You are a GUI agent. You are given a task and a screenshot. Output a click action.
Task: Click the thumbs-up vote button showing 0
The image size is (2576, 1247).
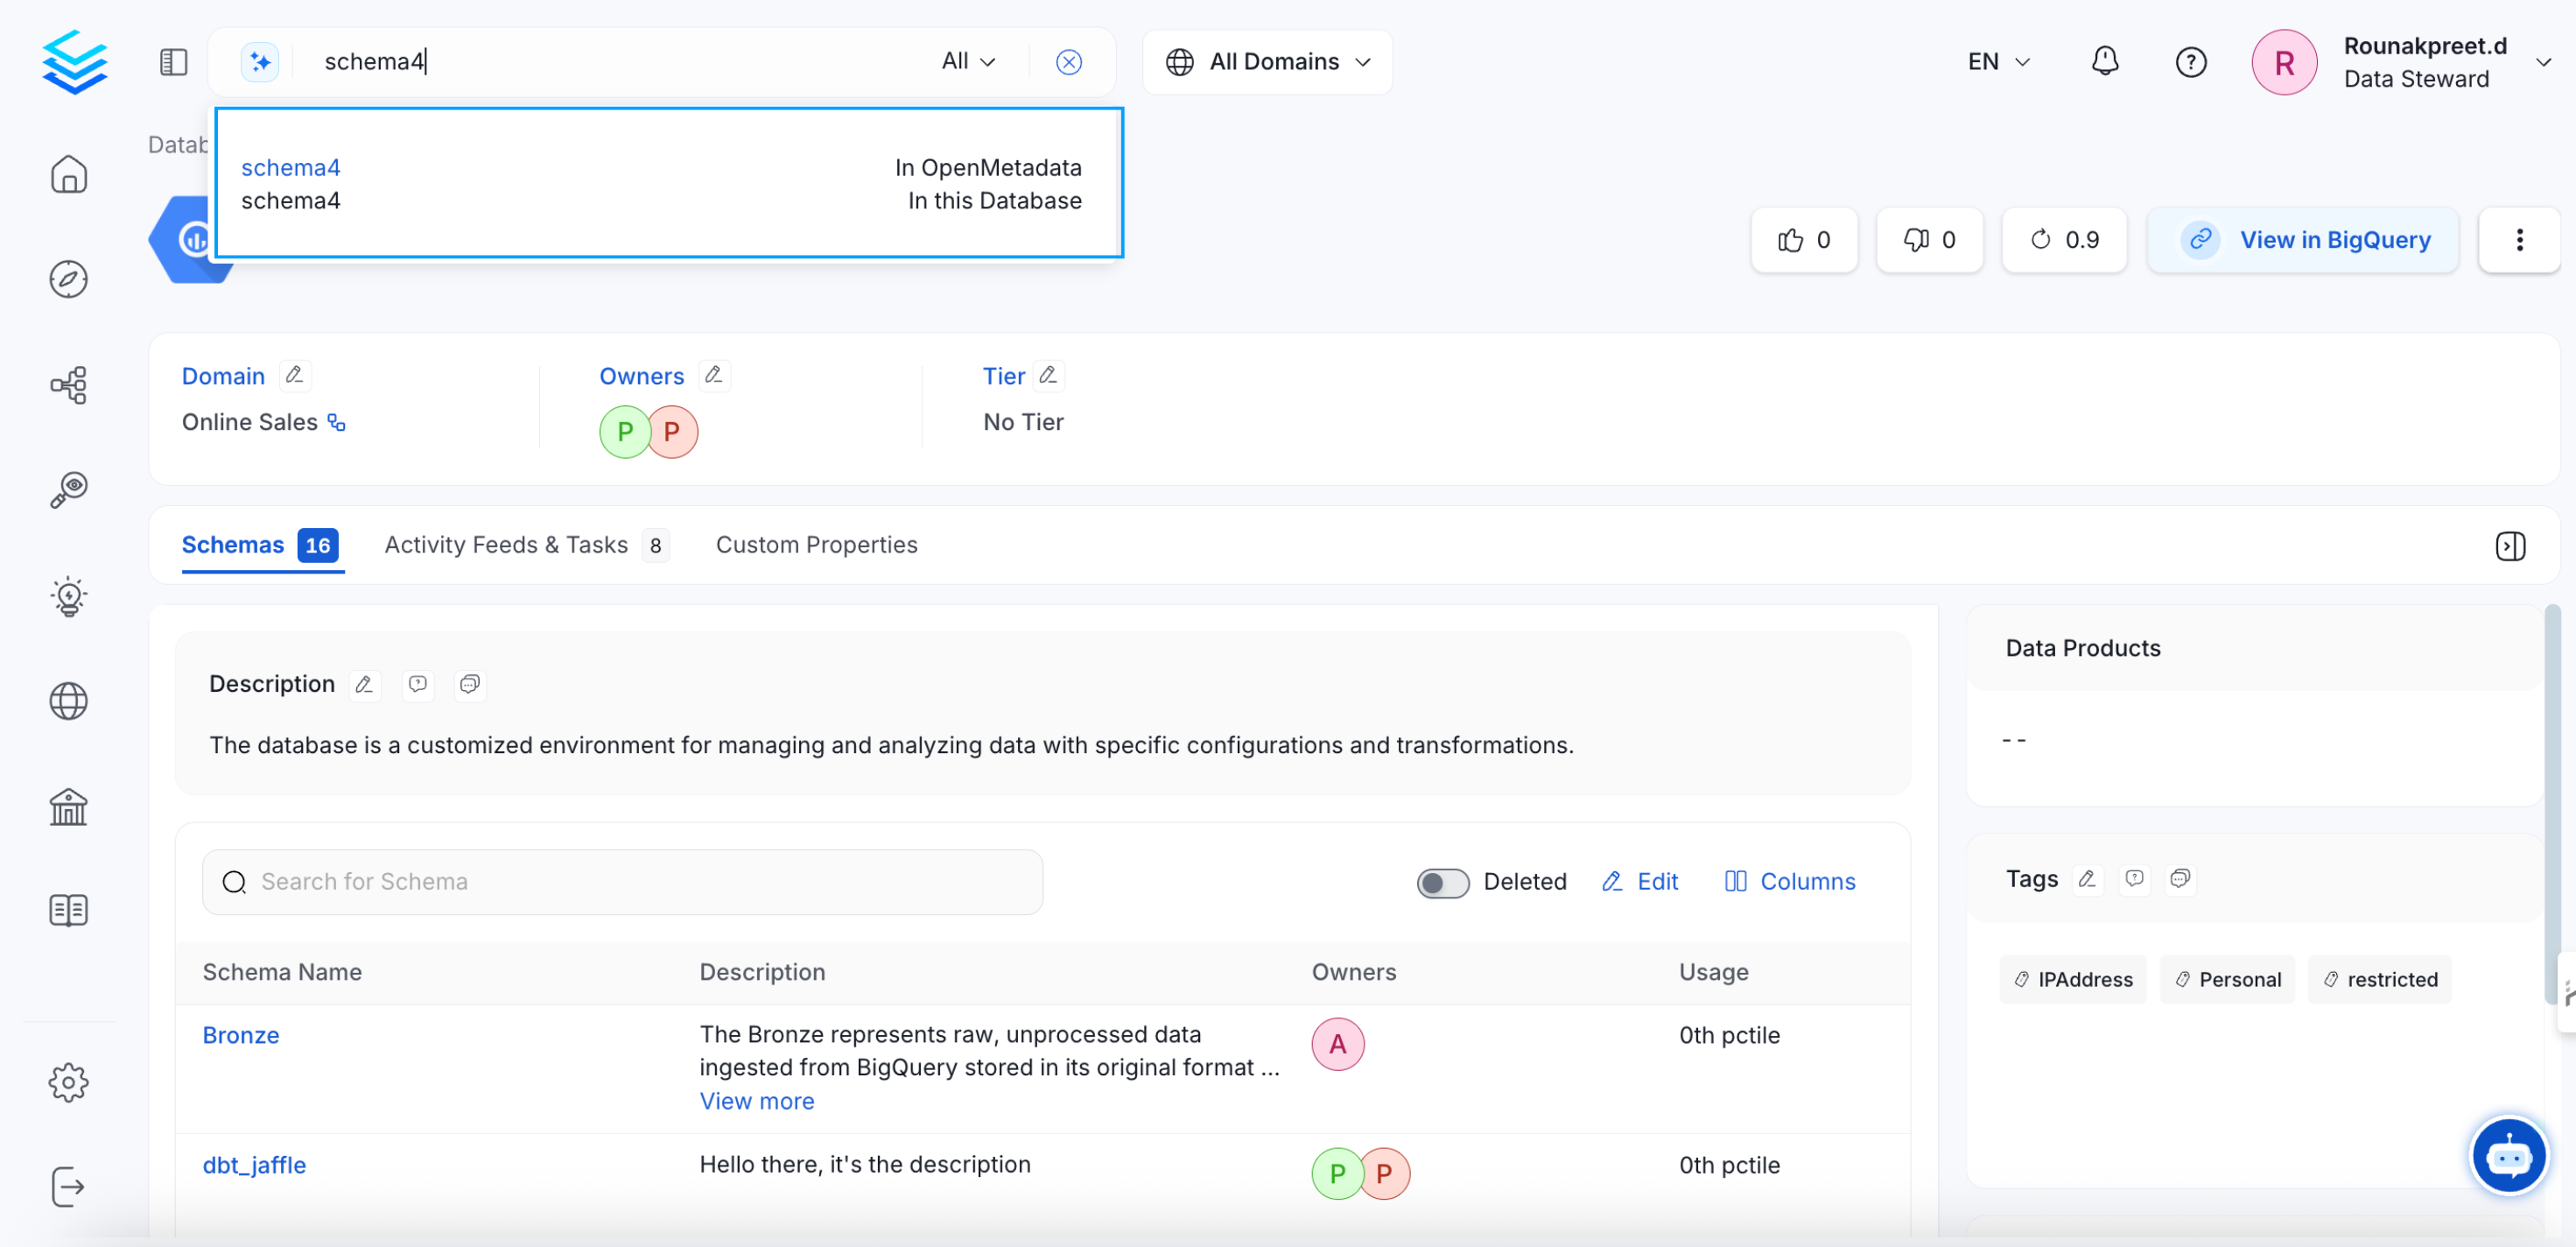click(1803, 239)
